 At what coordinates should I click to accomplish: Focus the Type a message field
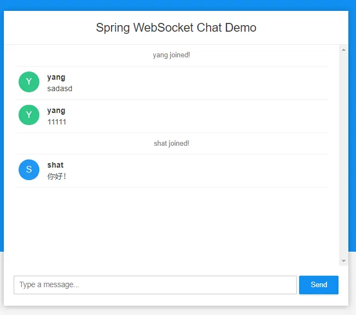155,285
